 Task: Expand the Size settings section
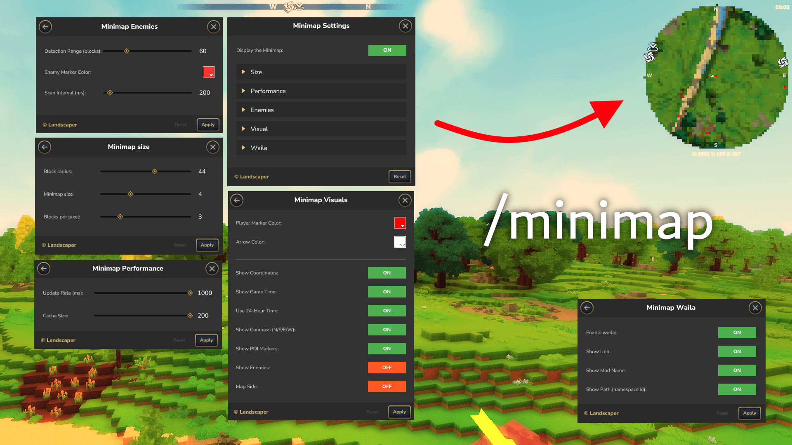click(321, 72)
